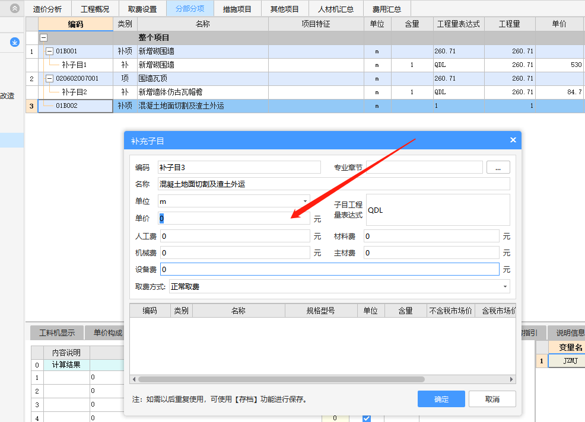
Task: Click the 不含税市场价 column header in the dialog
Action: coord(451,311)
